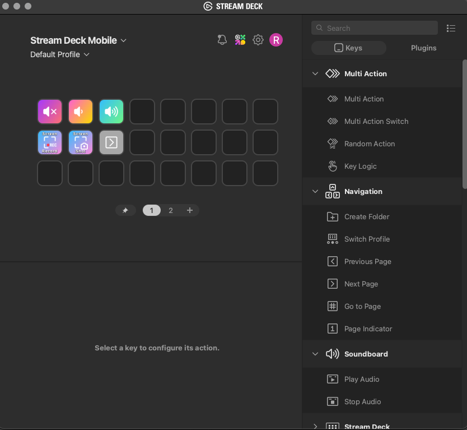Click the Next Page key on deck

tap(111, 142)
